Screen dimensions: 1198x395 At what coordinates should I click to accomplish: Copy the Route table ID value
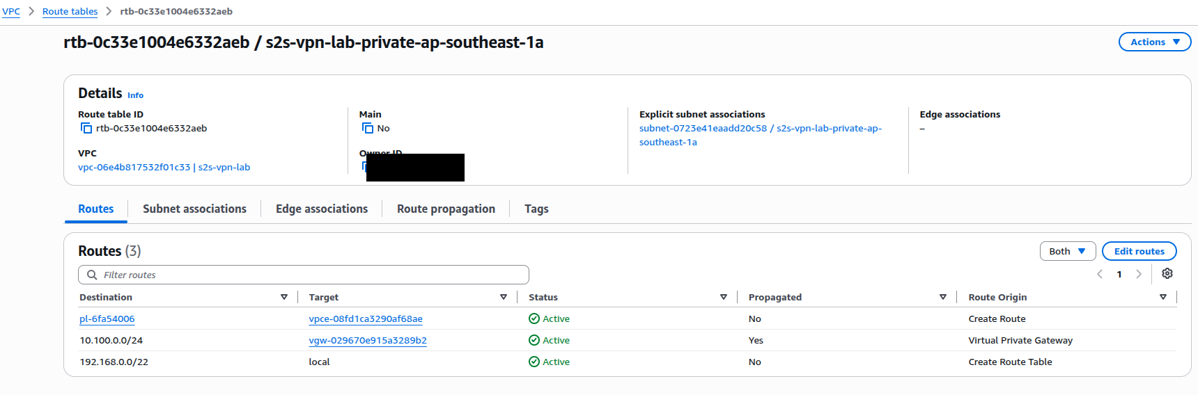86,128
